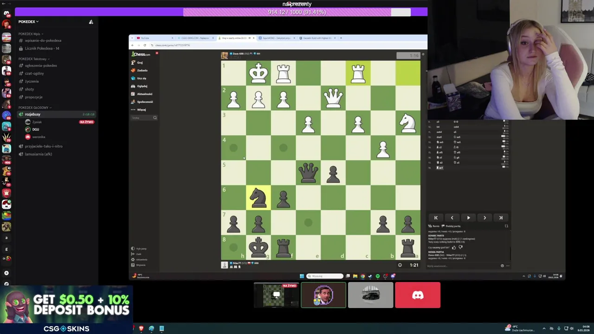Open the Zadania puzzles menu item
The height and width of the screenshot is (334, 594).
click(139, 70)
